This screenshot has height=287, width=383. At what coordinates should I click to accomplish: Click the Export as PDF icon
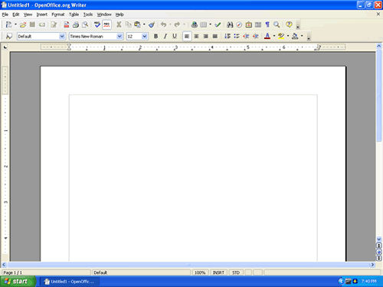67,24
